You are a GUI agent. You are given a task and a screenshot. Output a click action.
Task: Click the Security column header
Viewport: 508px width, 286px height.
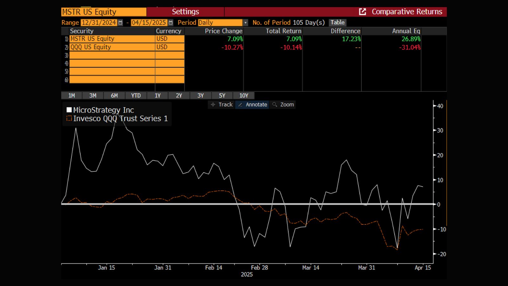[82, 31]
